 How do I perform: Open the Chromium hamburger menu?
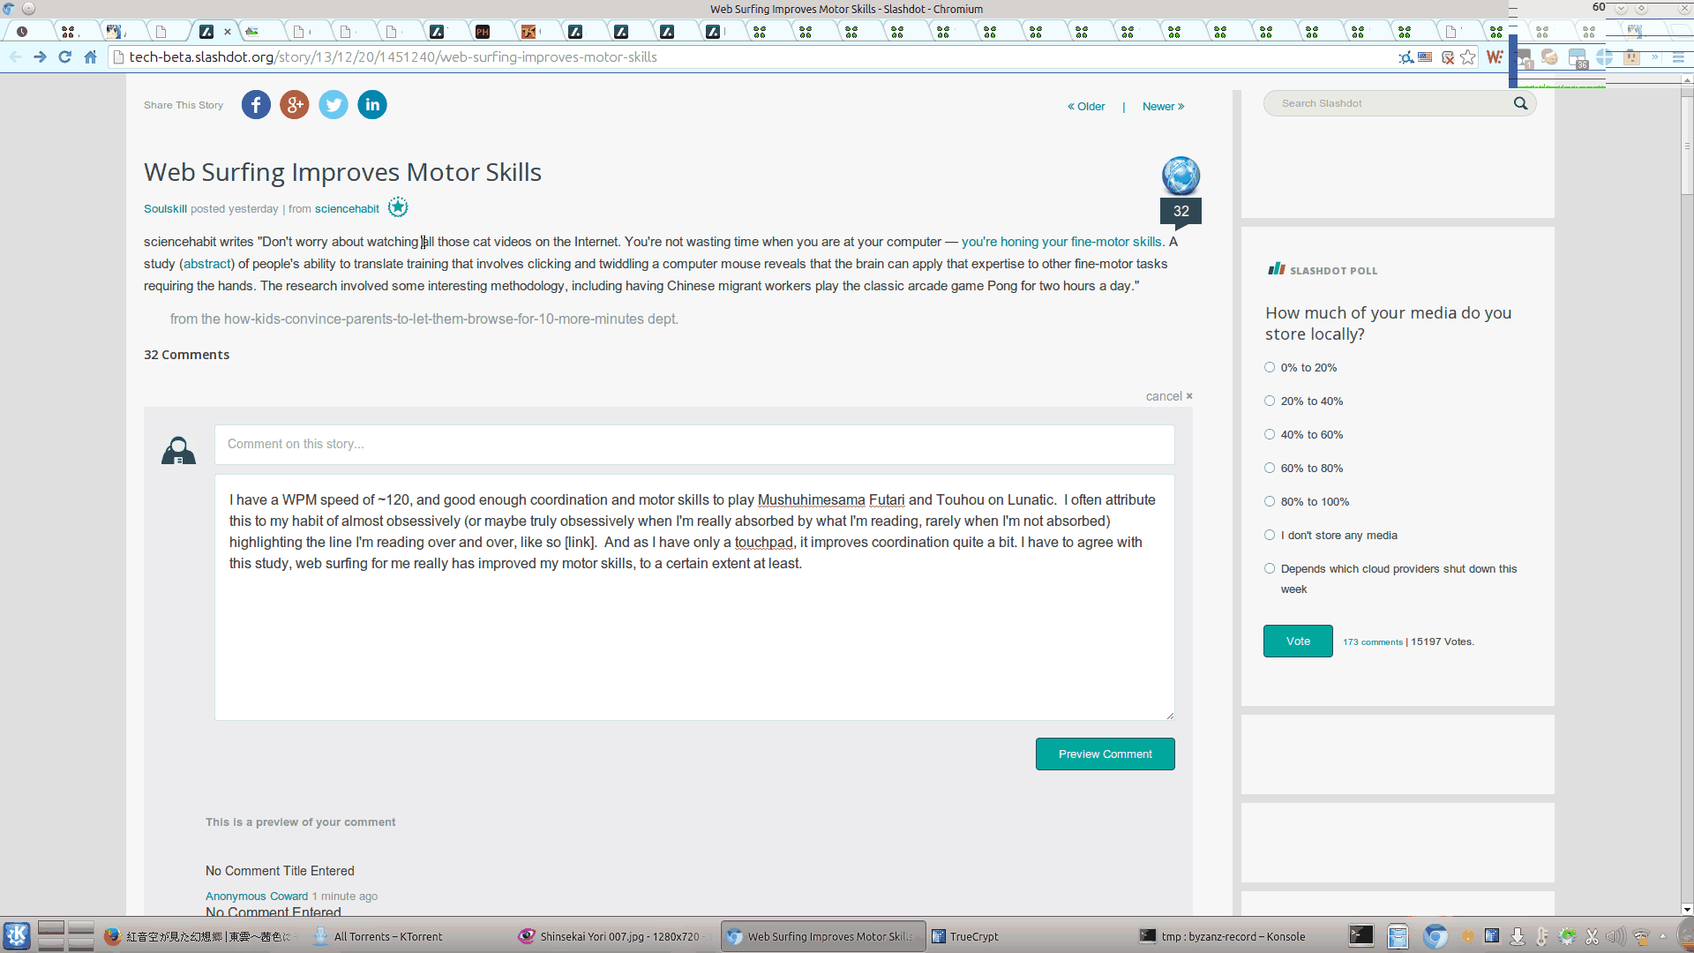[x=1678, y=57]
